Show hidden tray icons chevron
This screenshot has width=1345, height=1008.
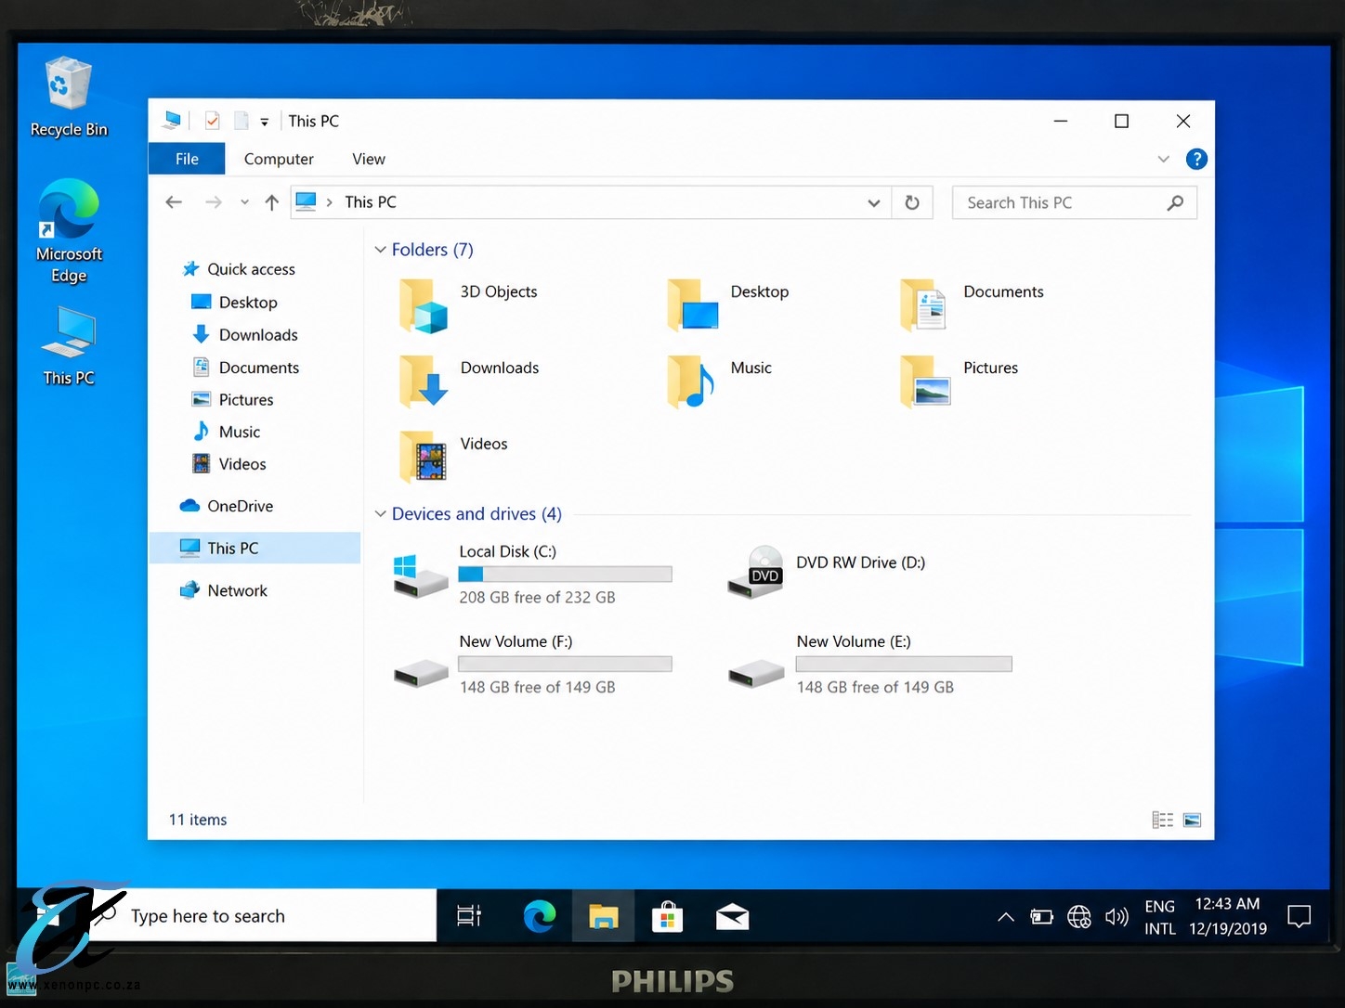tap(1005, 917)
